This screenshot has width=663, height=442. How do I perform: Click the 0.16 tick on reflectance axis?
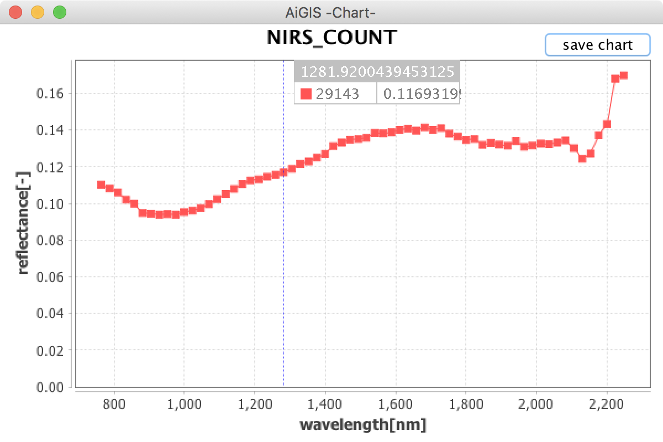49,93
